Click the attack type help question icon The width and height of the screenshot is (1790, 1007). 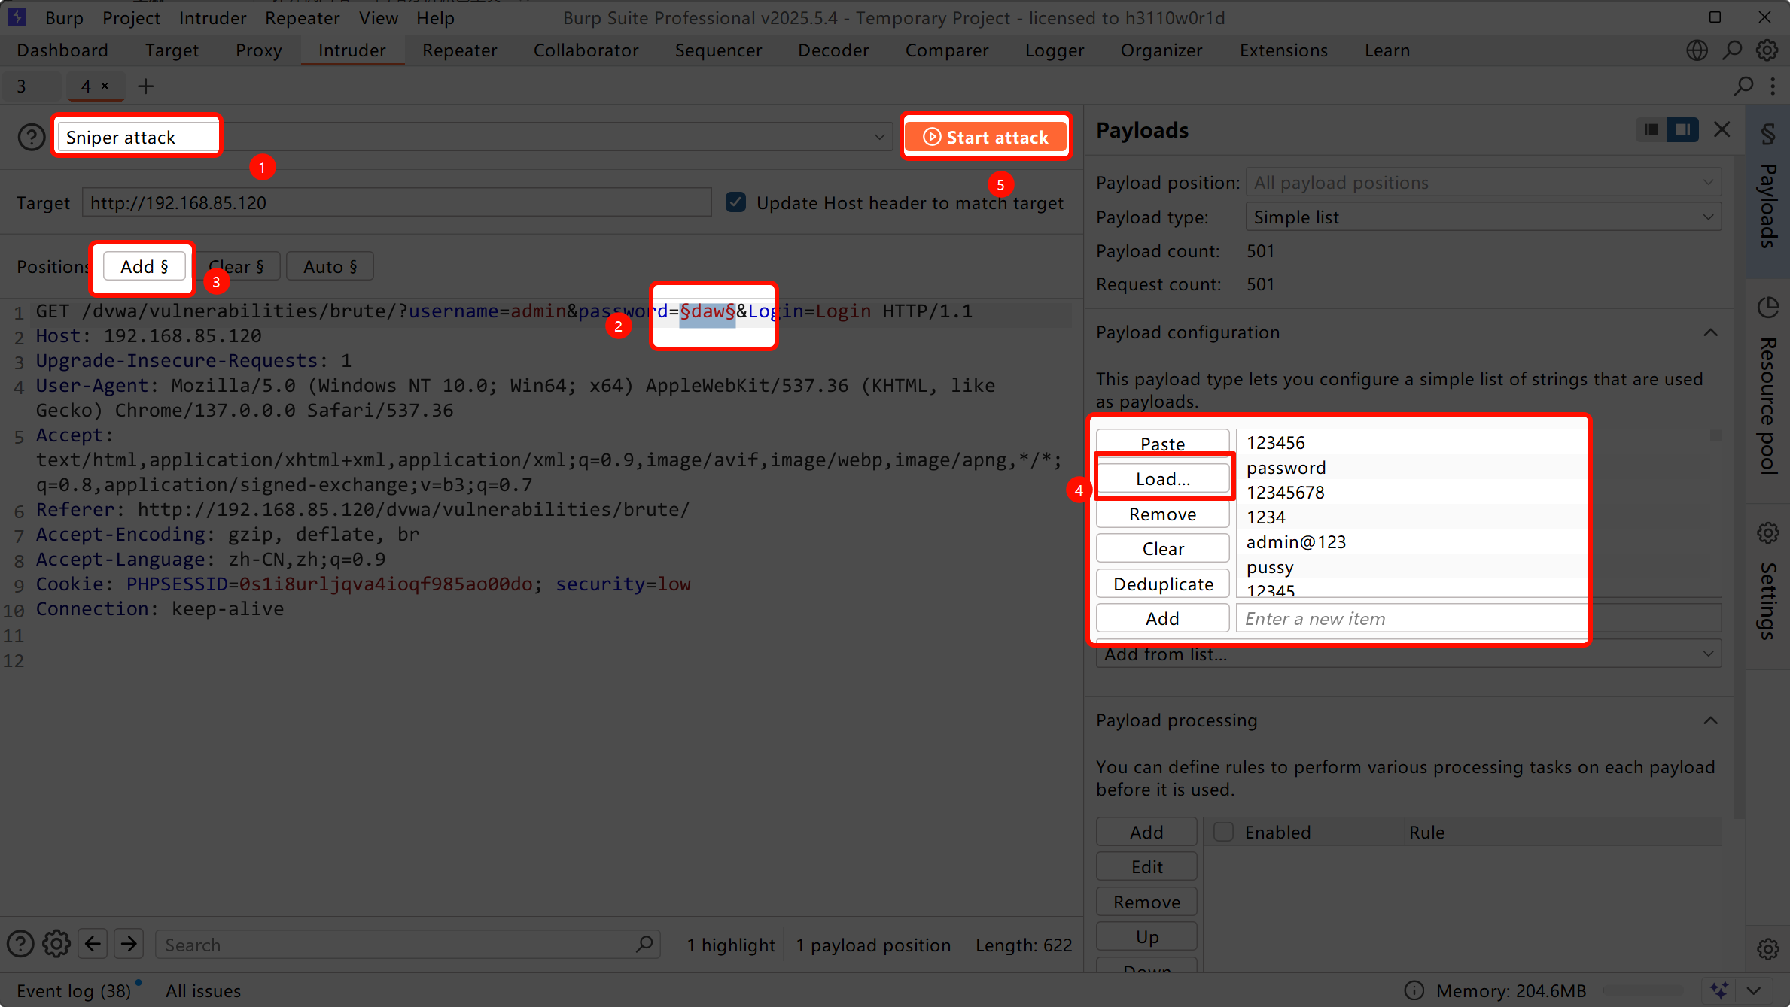pyautogui.click(x=31, y=138)
